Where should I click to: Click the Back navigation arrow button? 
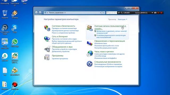(x=36, y=13)
